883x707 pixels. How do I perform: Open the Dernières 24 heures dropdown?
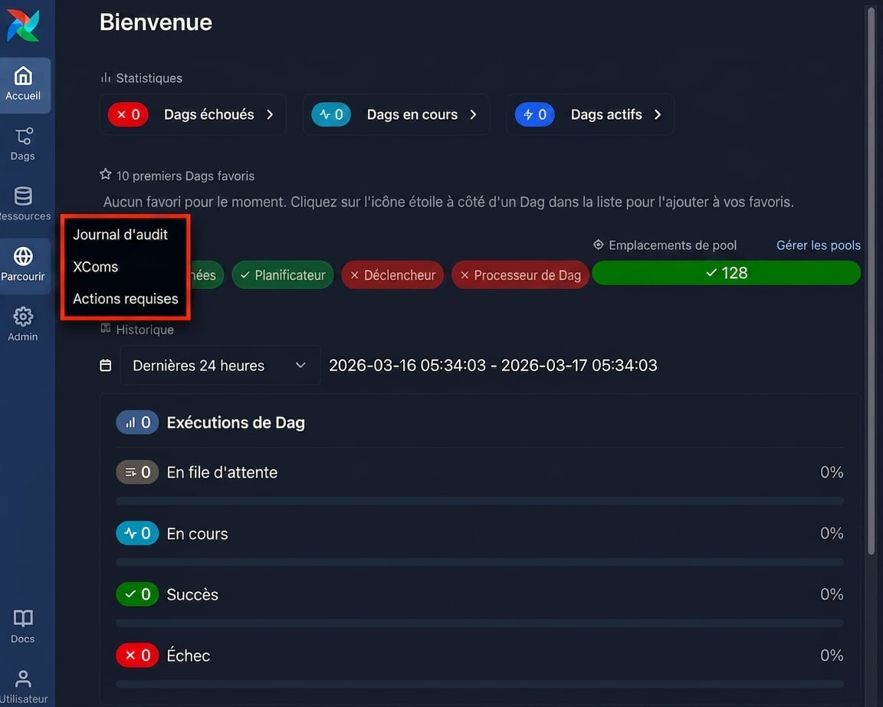[220, 366]
